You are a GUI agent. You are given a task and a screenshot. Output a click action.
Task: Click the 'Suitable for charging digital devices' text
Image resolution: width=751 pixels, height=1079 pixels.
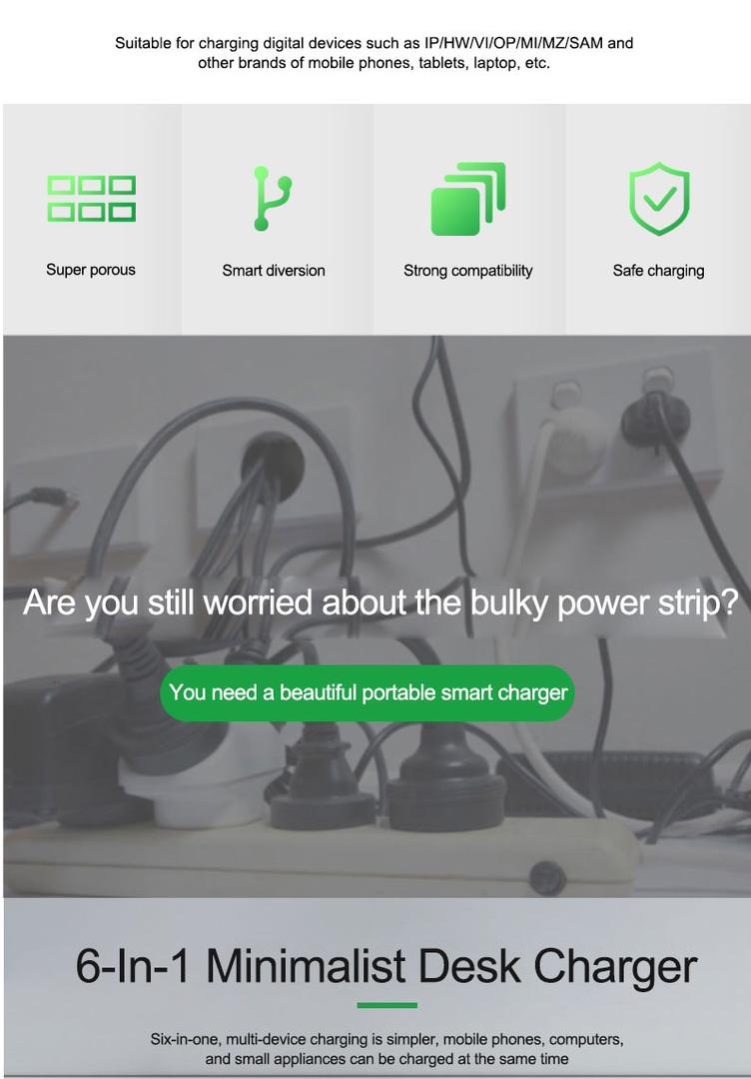pos(375,53)
